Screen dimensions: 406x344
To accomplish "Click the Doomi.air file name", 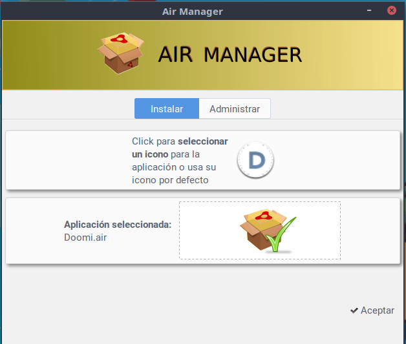I will pos(85,238).
